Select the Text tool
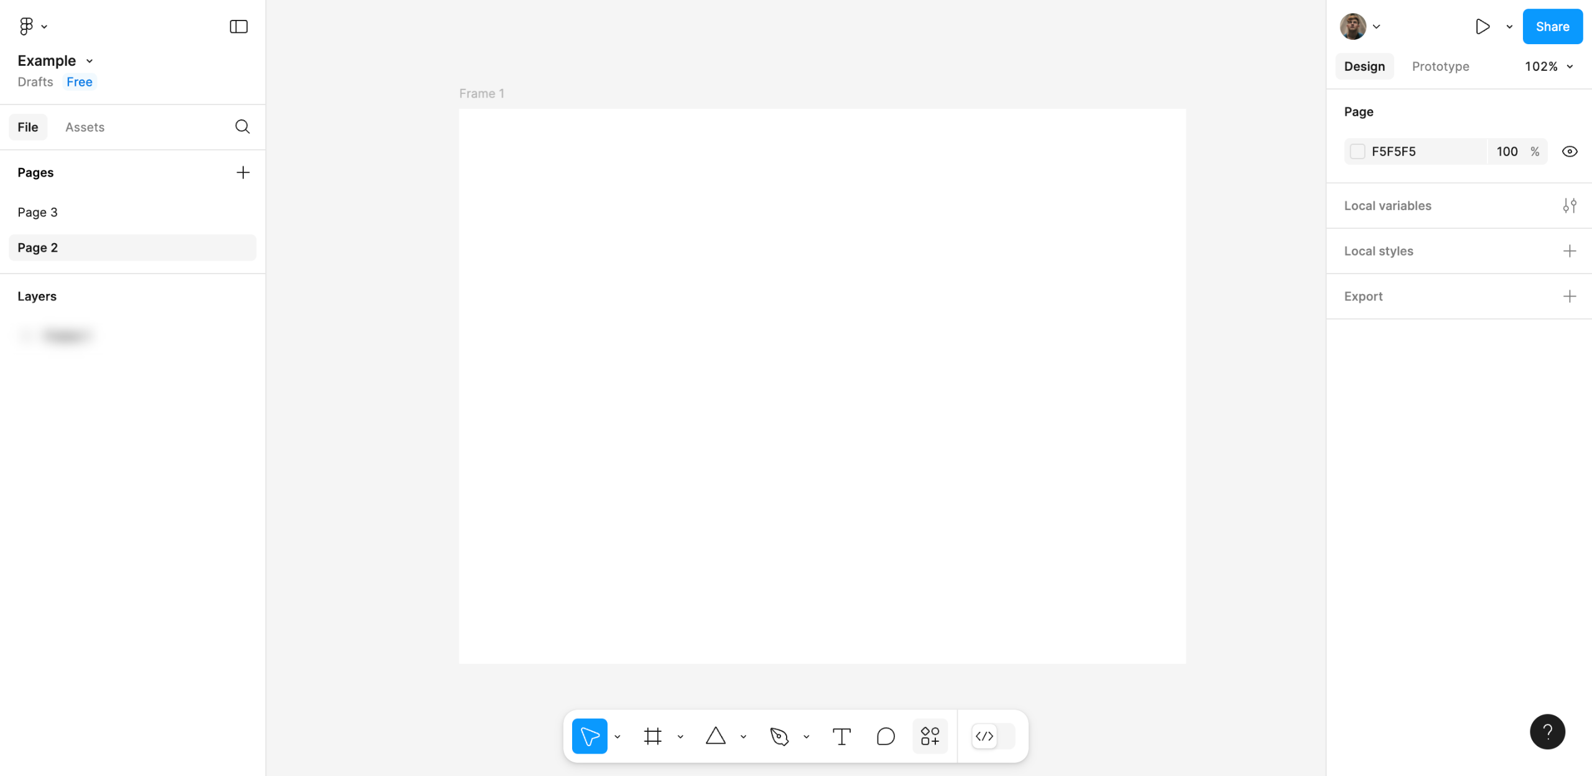 (841, 736)
